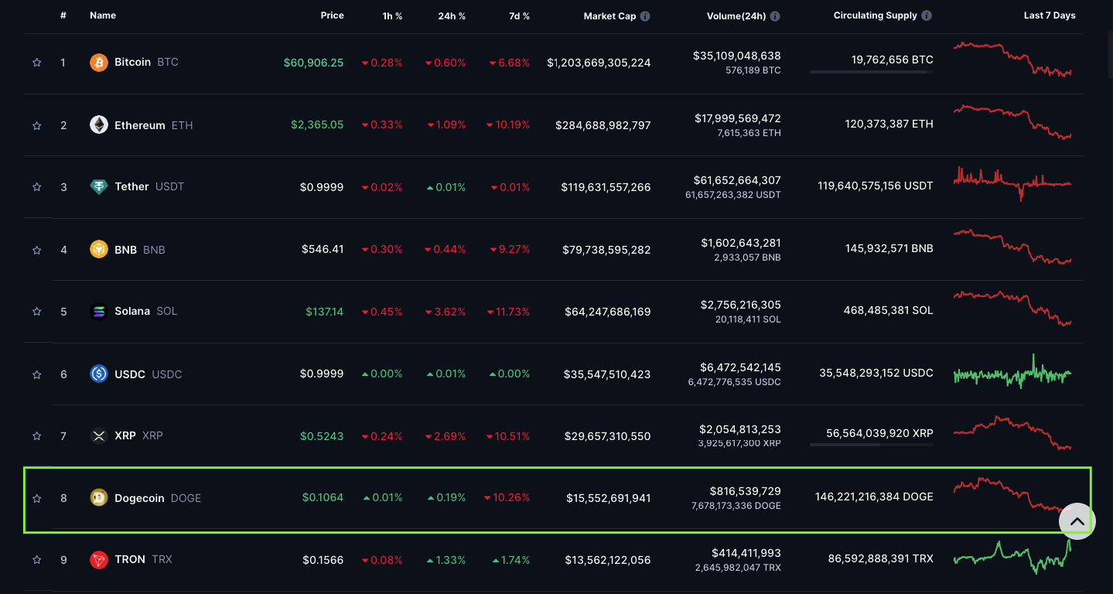
Task: Toggle the BNB watchlist star
Action: [x=36, y=250]
